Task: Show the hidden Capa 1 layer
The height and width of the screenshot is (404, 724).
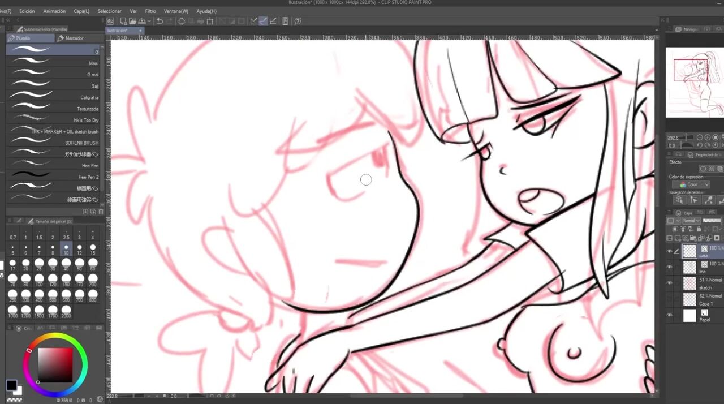Action: (670, 299)
